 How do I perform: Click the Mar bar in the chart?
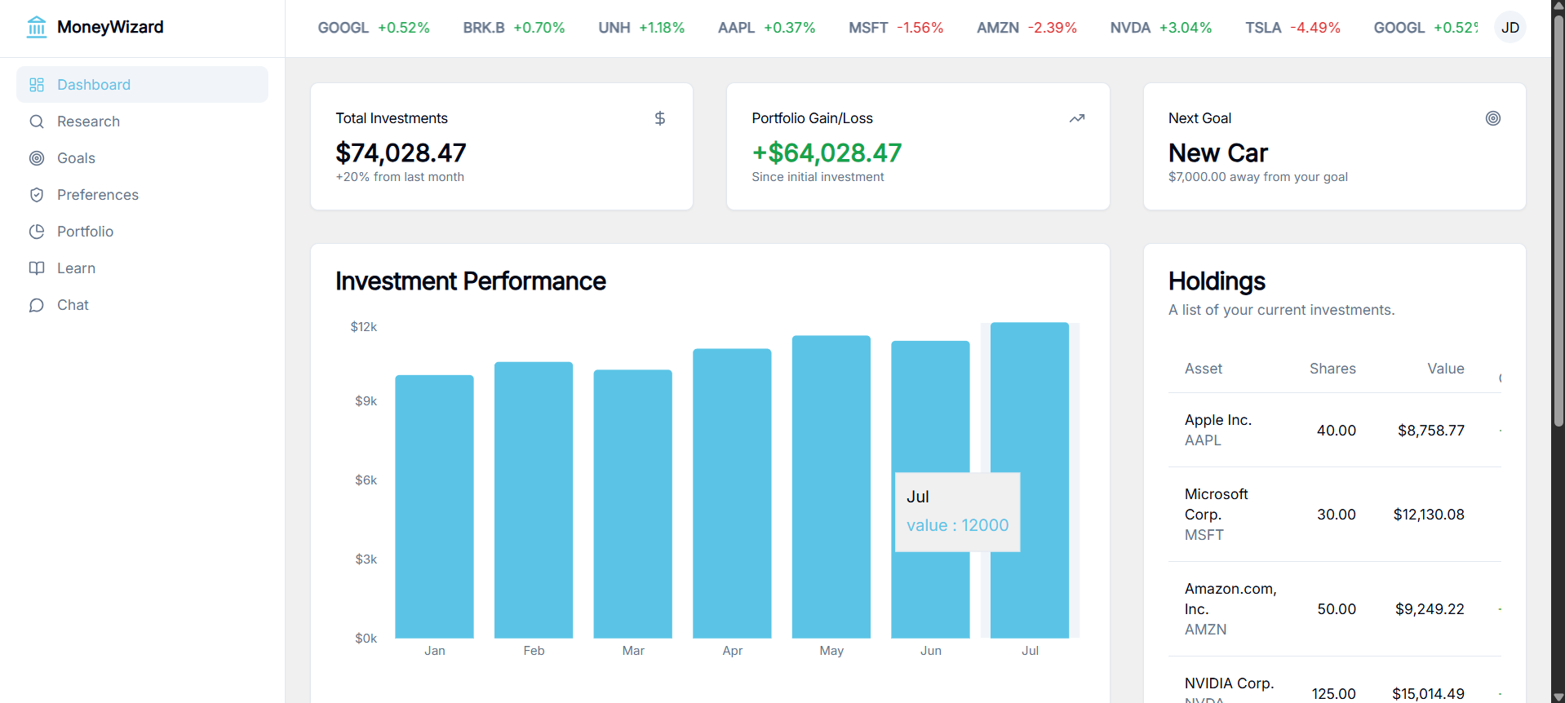tap(633, 504)
